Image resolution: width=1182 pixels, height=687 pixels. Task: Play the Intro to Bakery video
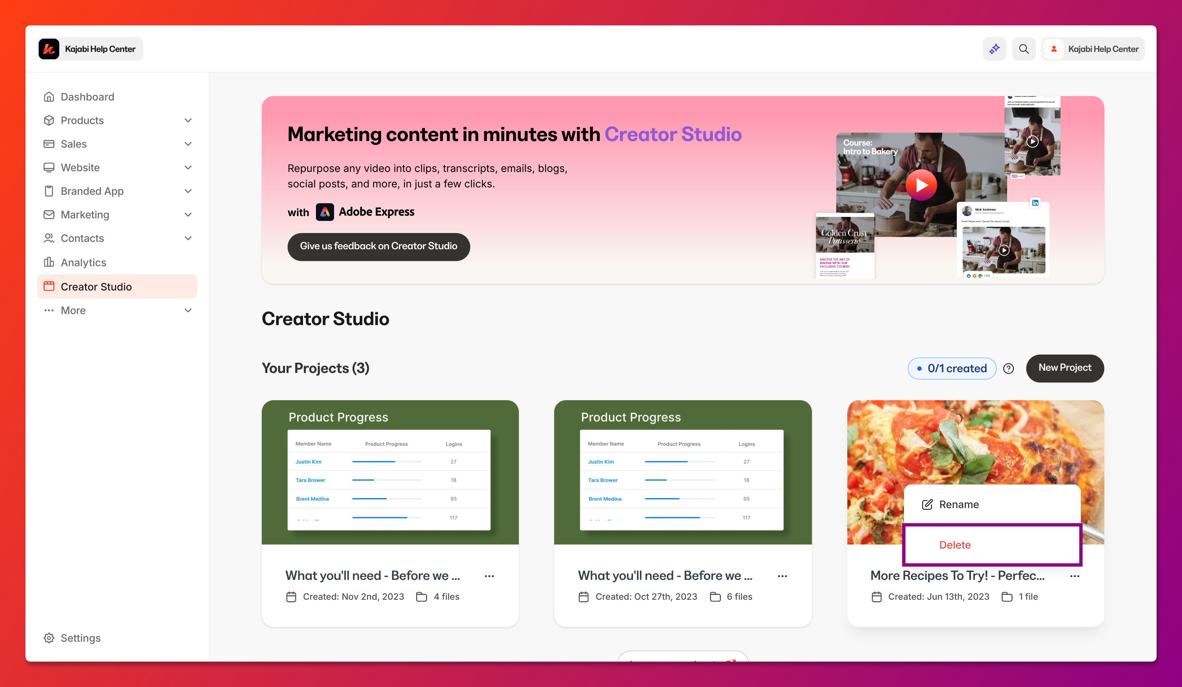coord(921,185)
